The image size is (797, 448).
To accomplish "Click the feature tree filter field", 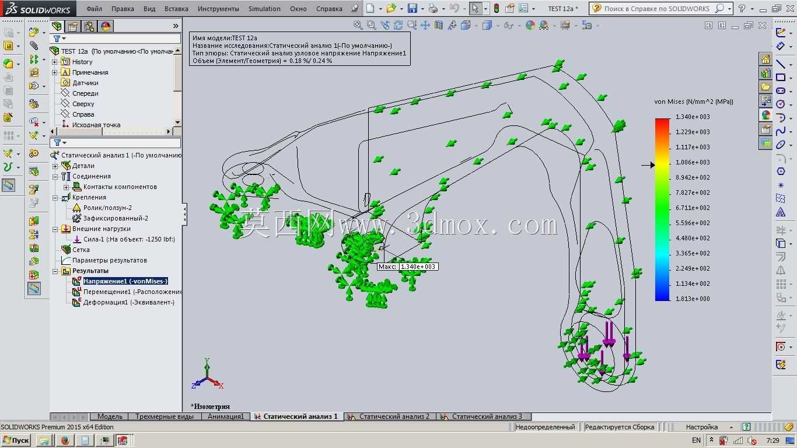I will [x=116, y=38].
